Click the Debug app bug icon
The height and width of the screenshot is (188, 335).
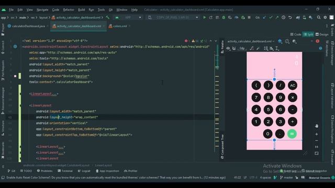224,17
